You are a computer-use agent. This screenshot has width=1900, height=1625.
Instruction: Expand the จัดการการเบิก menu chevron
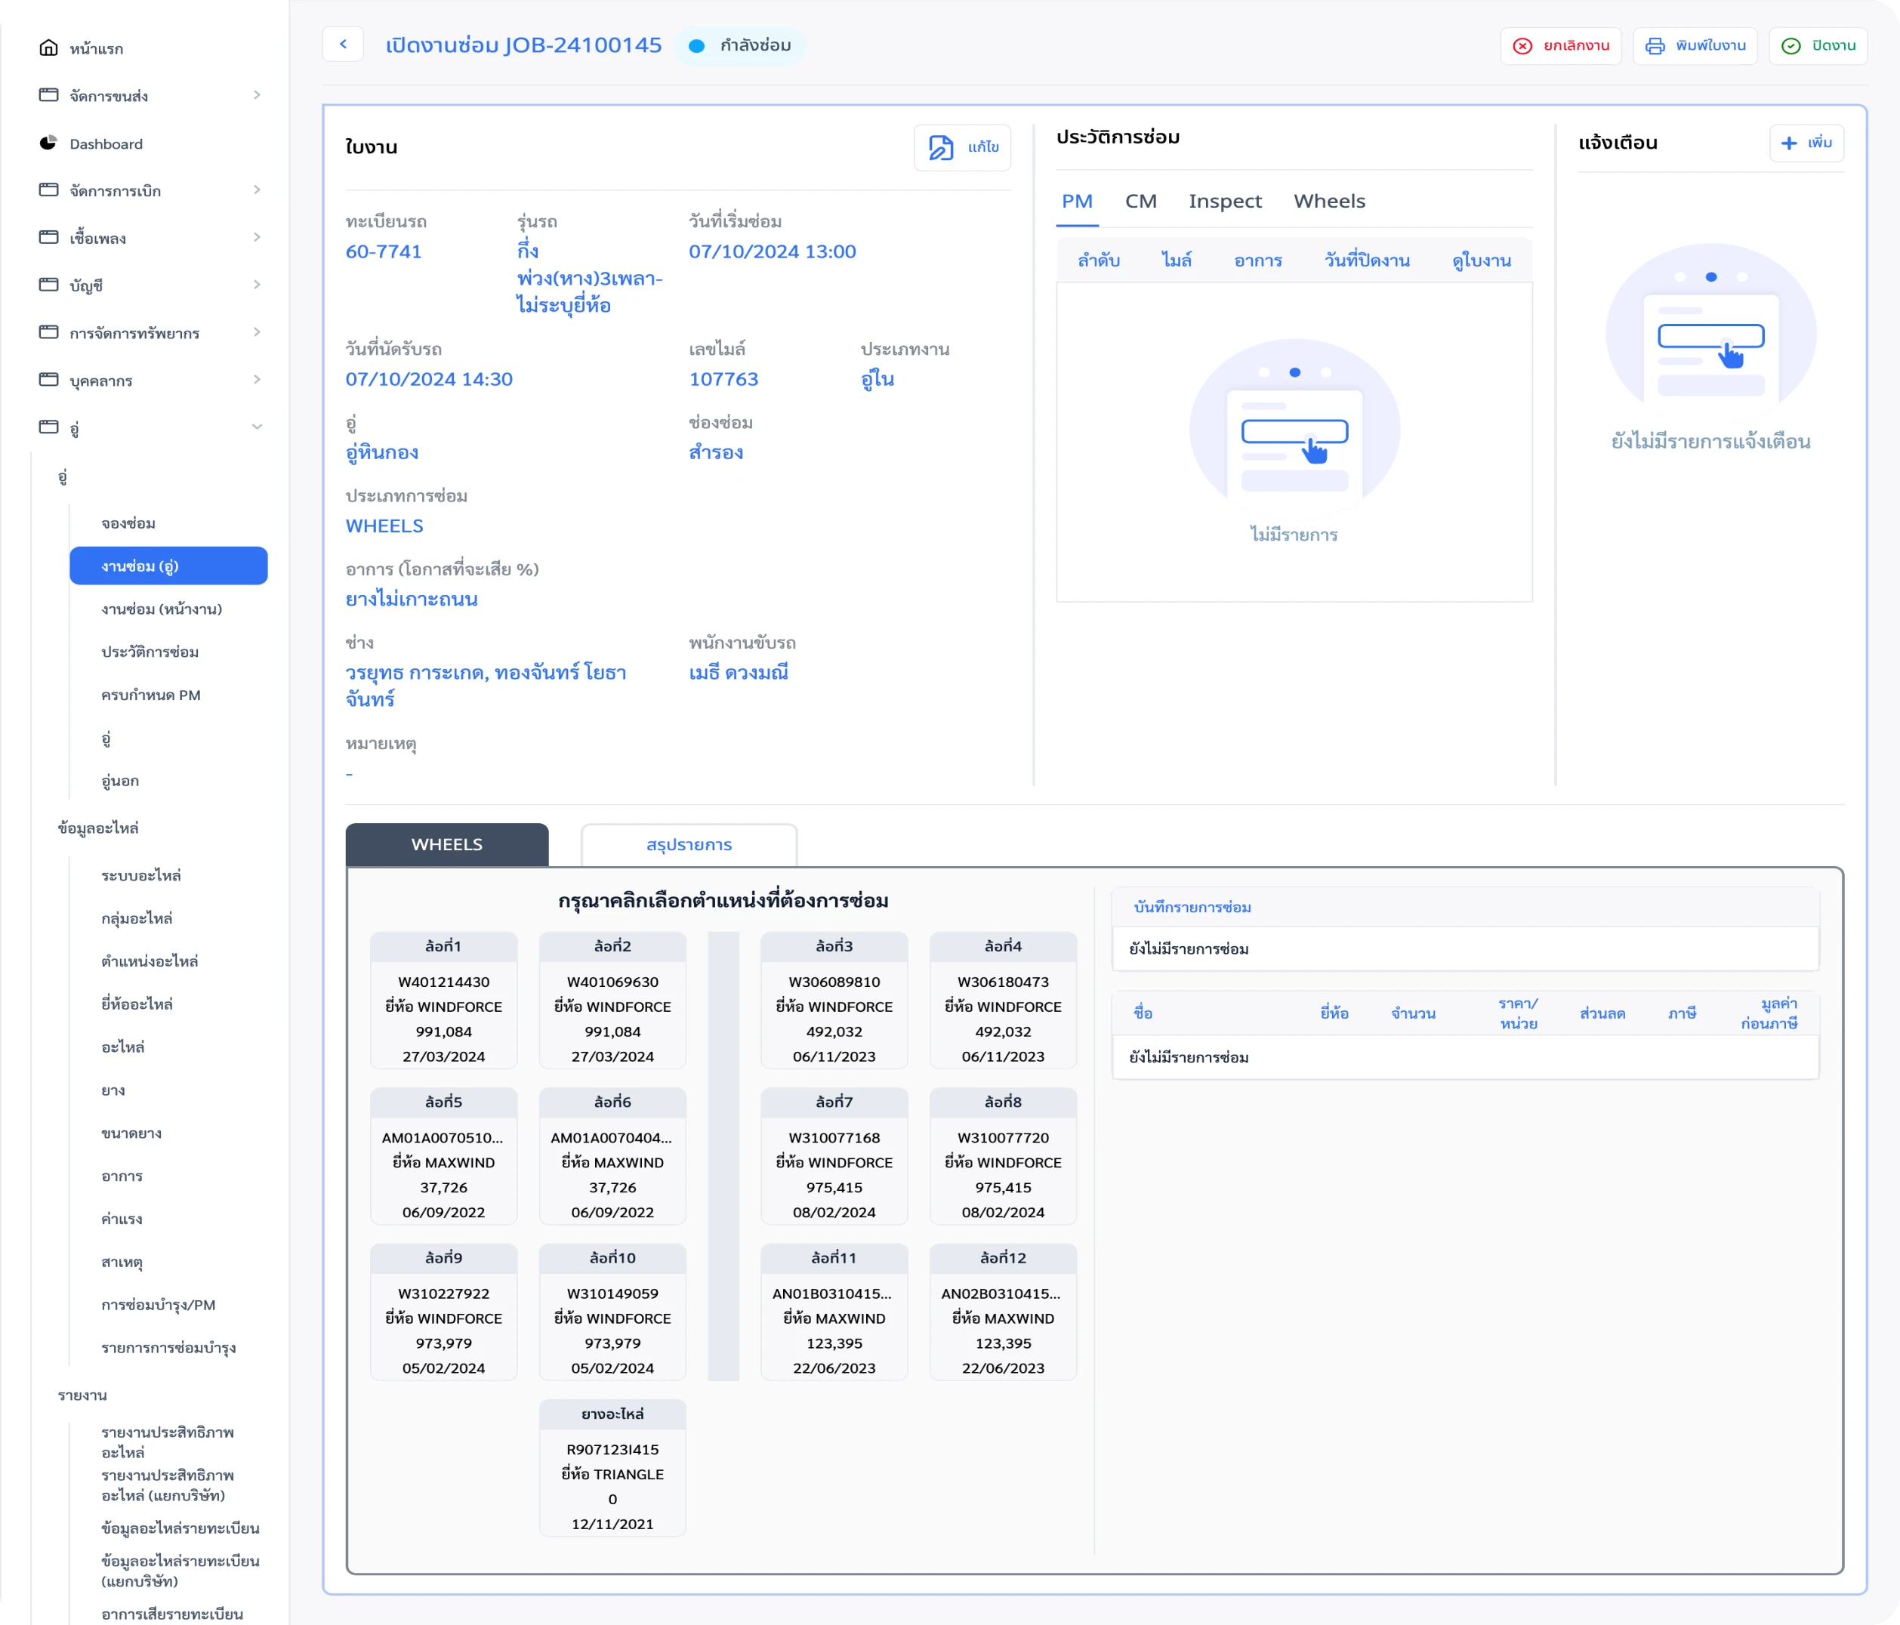(x=257, y=190)
